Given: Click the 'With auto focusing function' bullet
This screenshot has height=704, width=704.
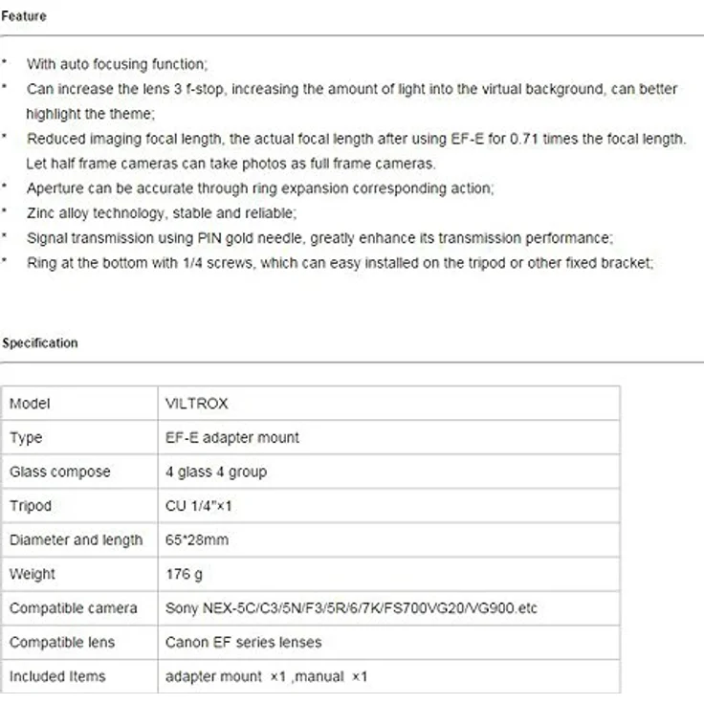Looking at the screenshot, I should pos(117,64).
